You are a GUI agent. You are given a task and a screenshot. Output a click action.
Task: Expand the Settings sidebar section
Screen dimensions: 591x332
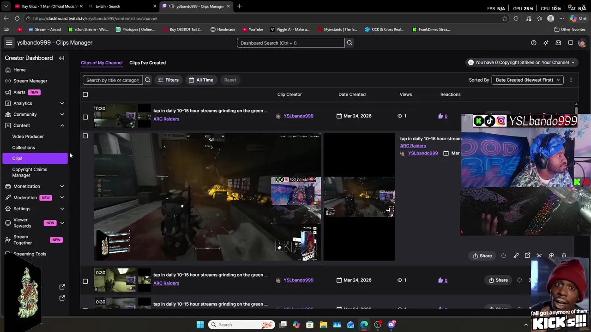point(62,209)
